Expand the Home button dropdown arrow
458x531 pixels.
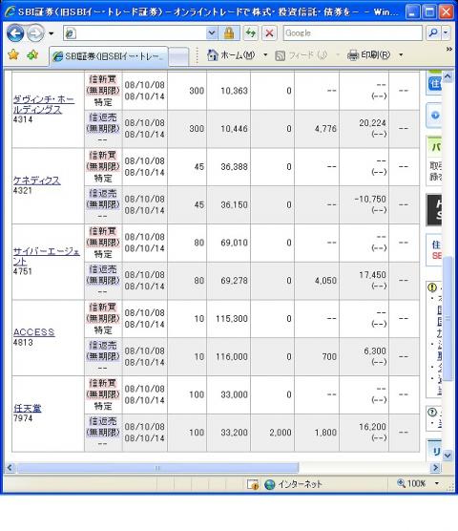click(265, 54)
